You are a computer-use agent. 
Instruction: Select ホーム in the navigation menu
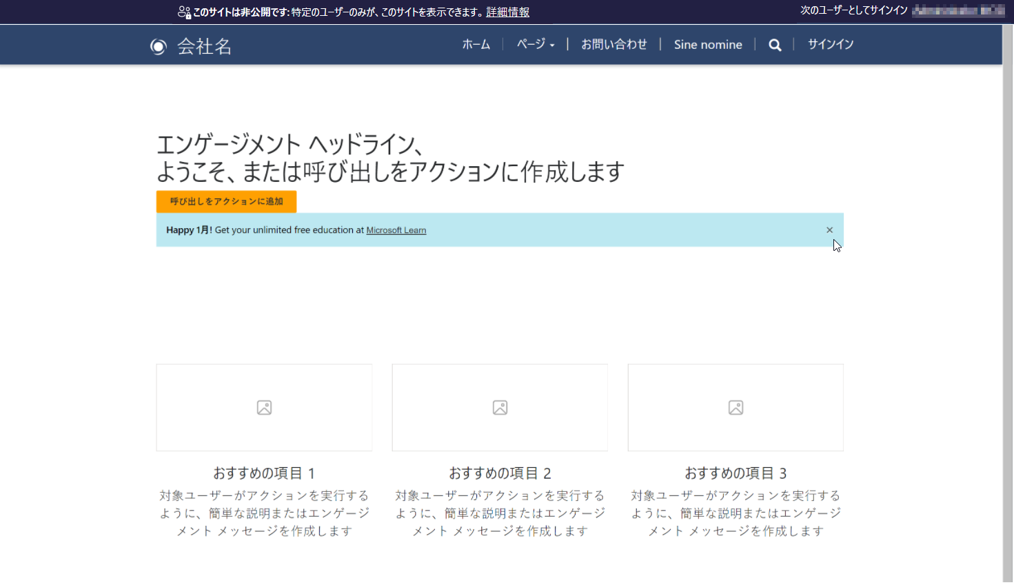pos(476,43)
